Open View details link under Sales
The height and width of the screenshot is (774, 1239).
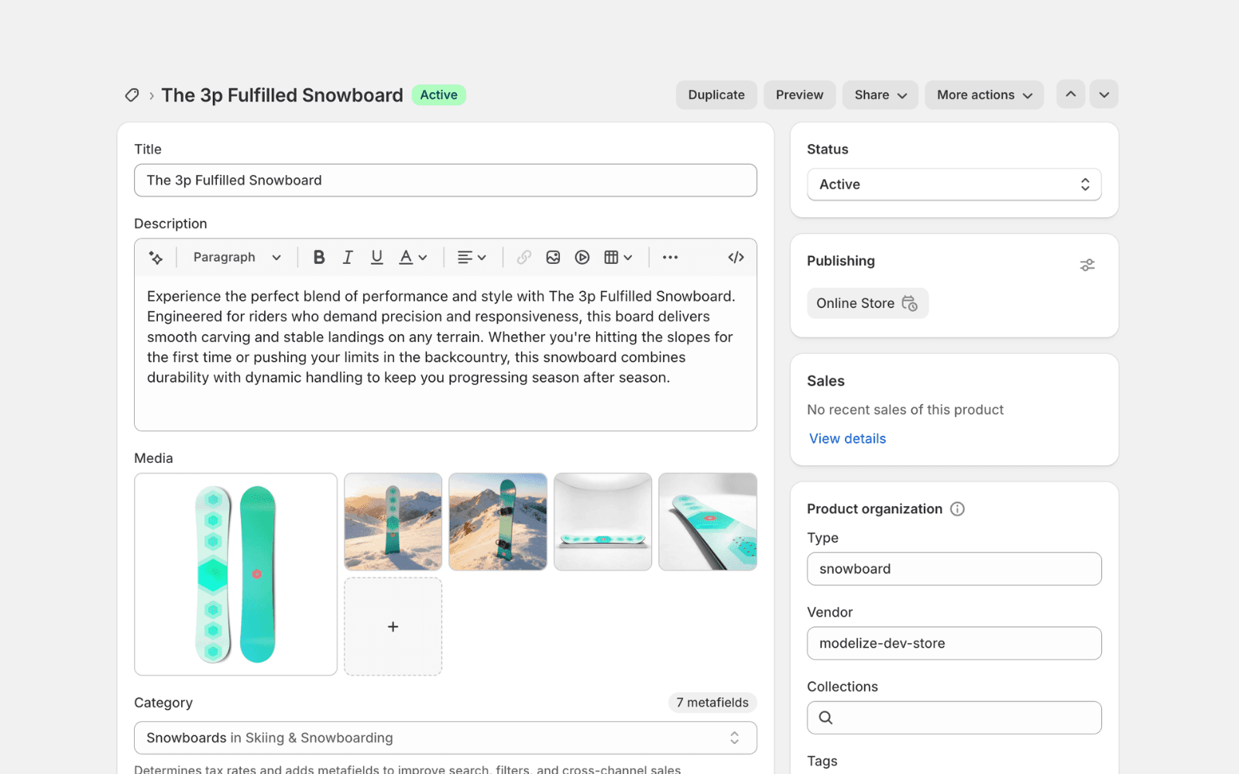pos(846,438)
